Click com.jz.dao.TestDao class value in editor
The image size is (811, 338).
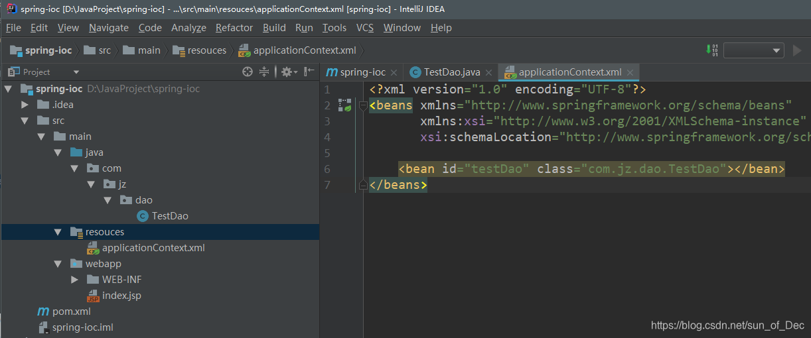[654, 169]
